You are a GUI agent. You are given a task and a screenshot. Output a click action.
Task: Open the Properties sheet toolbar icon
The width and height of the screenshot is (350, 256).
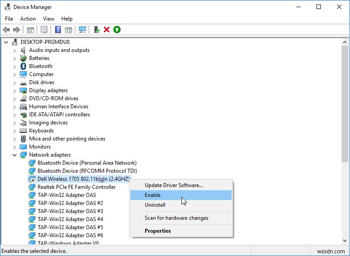point(44,30)
